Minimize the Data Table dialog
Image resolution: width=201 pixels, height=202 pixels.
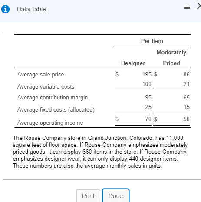187,7
